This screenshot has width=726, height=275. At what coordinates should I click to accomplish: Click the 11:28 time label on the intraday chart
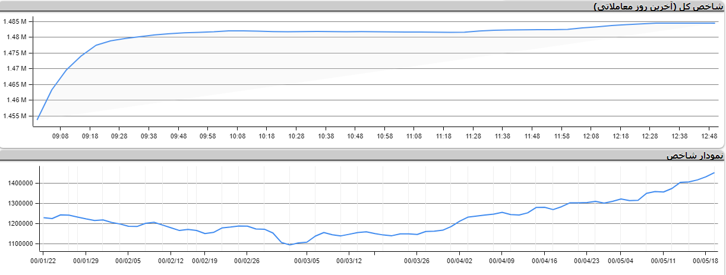click(x=473, y=136)
